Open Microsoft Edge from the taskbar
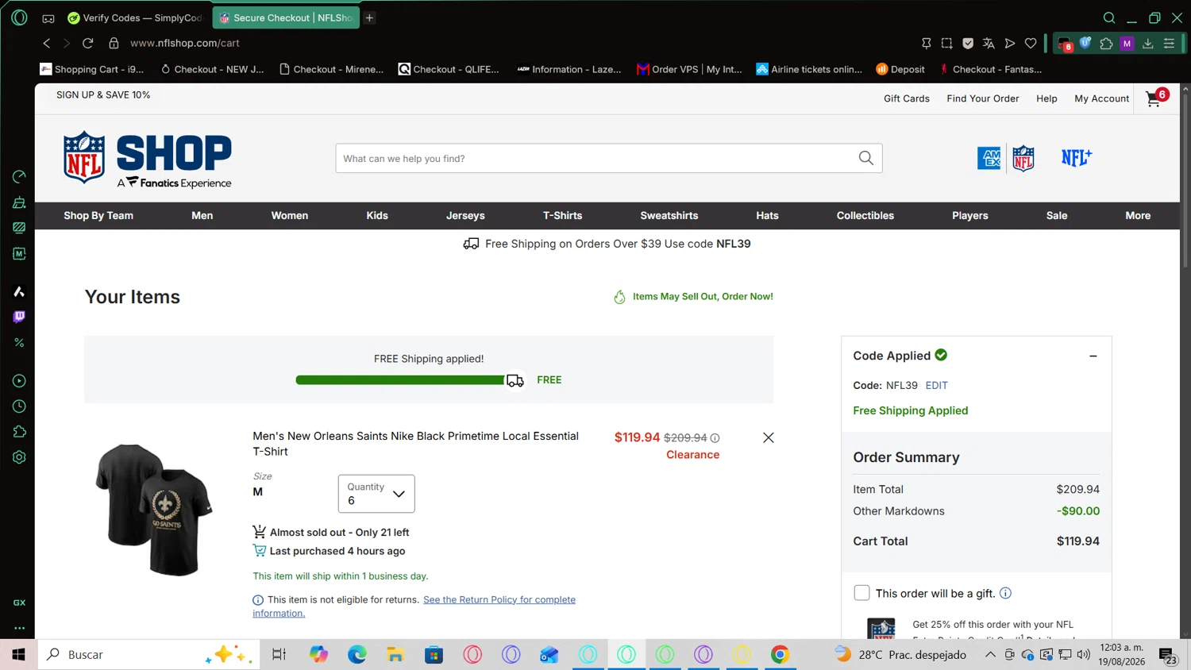The height and width of the screenshot is (670, 1191). pos(357,655)
